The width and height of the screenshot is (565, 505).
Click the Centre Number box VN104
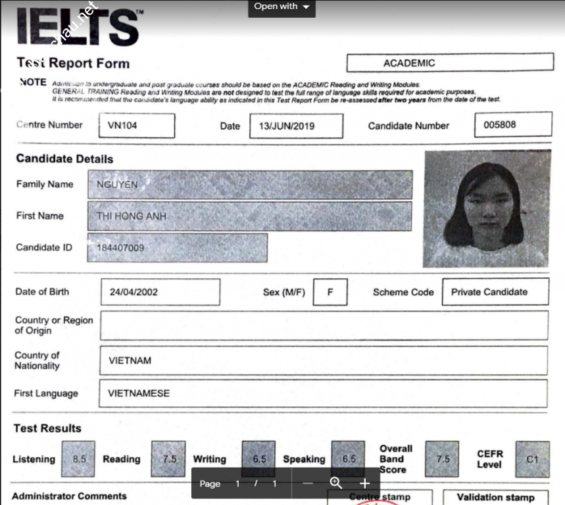point(137,126)
